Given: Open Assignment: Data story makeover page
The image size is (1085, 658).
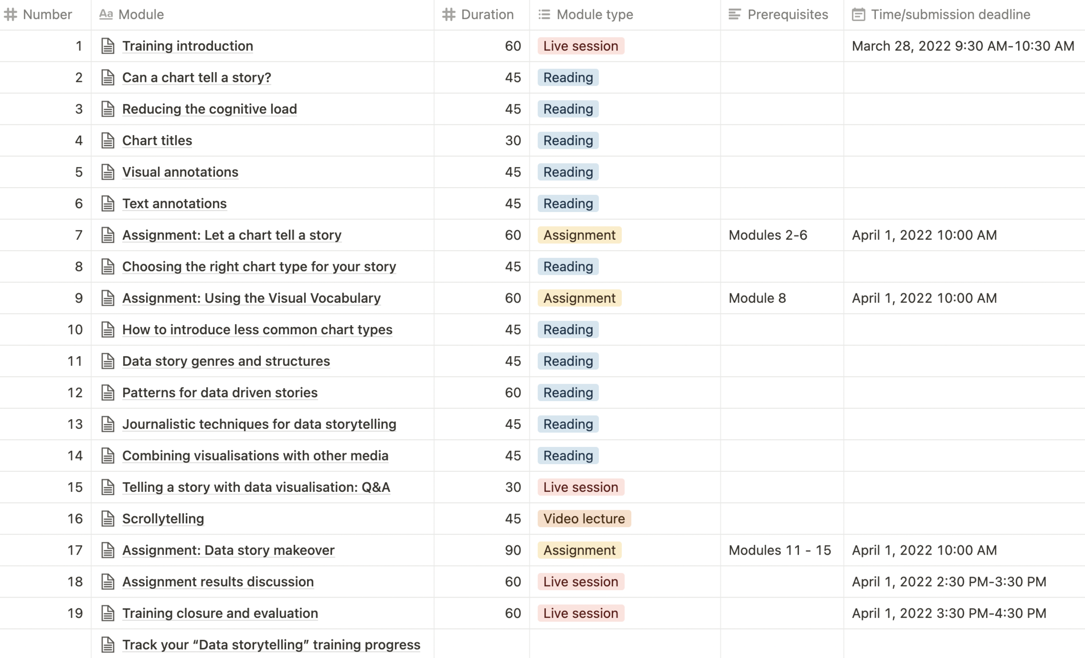Looking at the screenshot, I should [x=228, y=550].
